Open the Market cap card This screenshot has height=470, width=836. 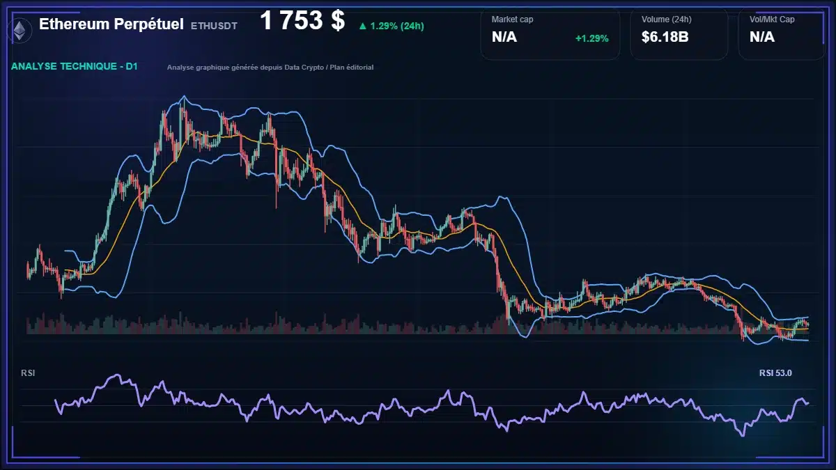click(x=550, y=34)
